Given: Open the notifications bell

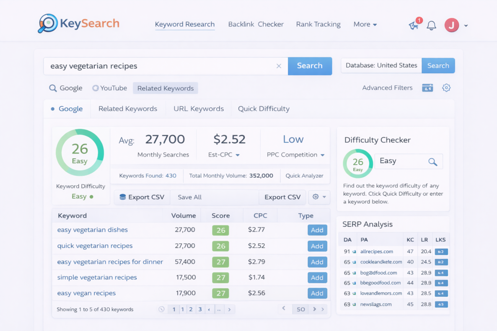Looking at the screenshot, I should coord(431,25).
